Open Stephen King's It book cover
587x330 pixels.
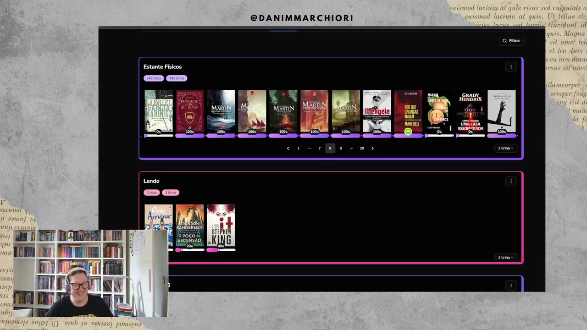click(x=221, y=225)
